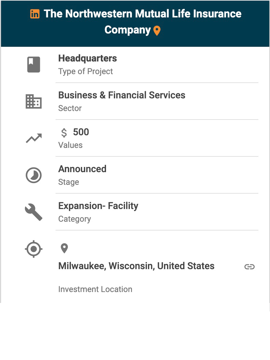Click Milwaukee, Wisconsin, United States text

(x=136, y=266)
